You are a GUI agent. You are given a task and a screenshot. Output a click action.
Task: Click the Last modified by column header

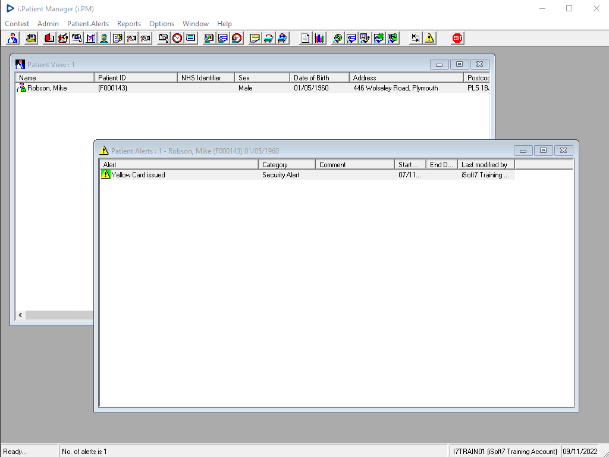[x=486, y=165]
